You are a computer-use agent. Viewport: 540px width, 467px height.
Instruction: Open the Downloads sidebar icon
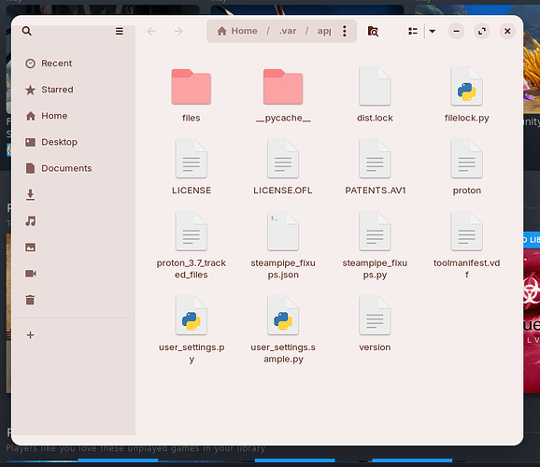pos(30,194)
